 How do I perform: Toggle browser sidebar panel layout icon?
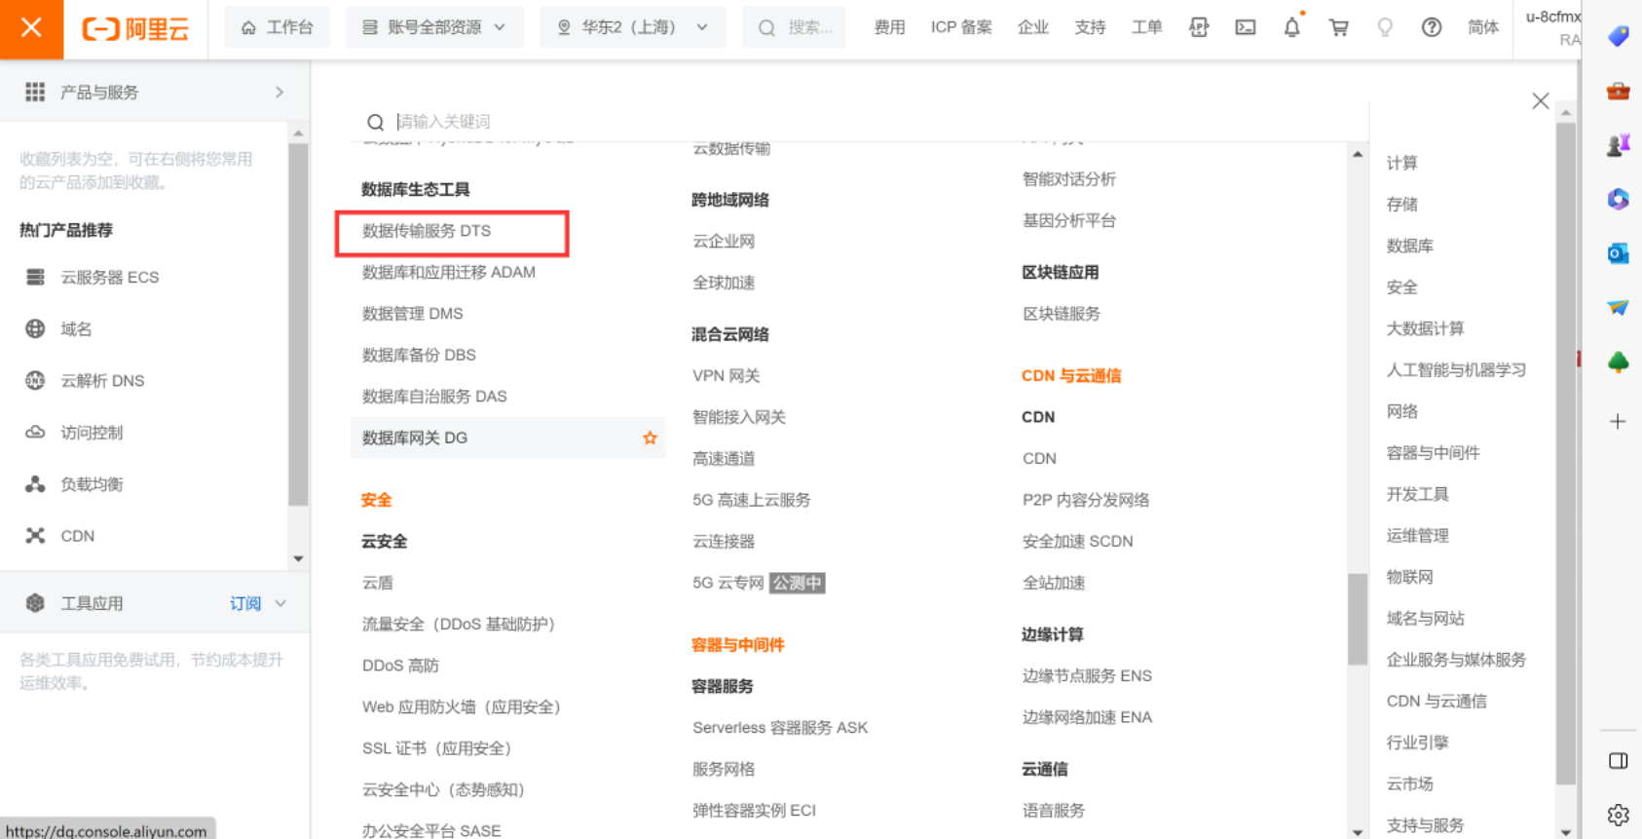[1618, 761]
